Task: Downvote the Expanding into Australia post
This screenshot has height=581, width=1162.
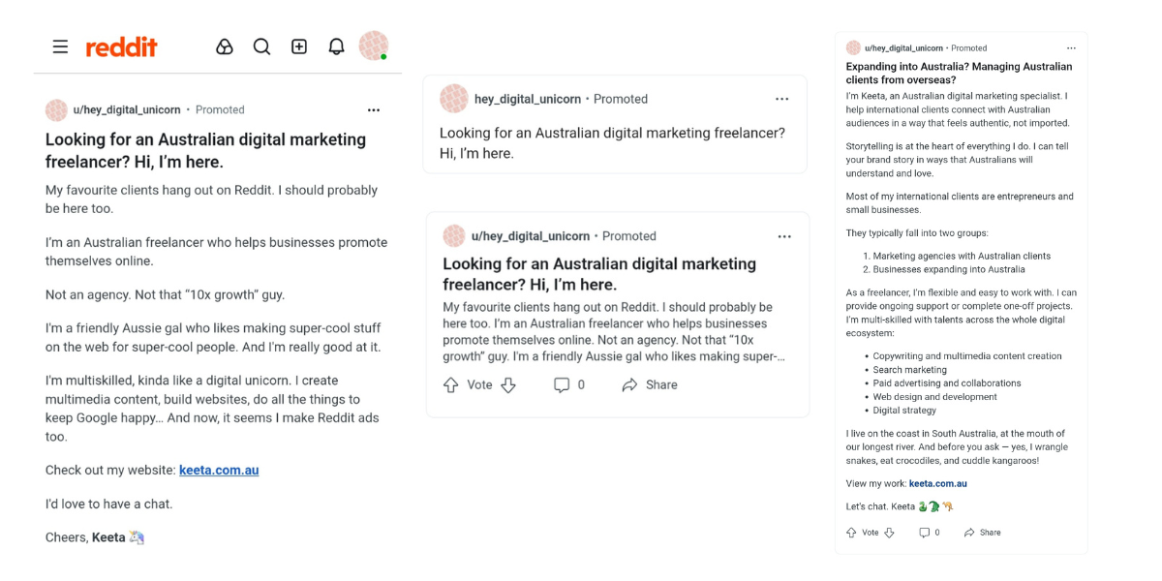Action: [x=889, y=533]
